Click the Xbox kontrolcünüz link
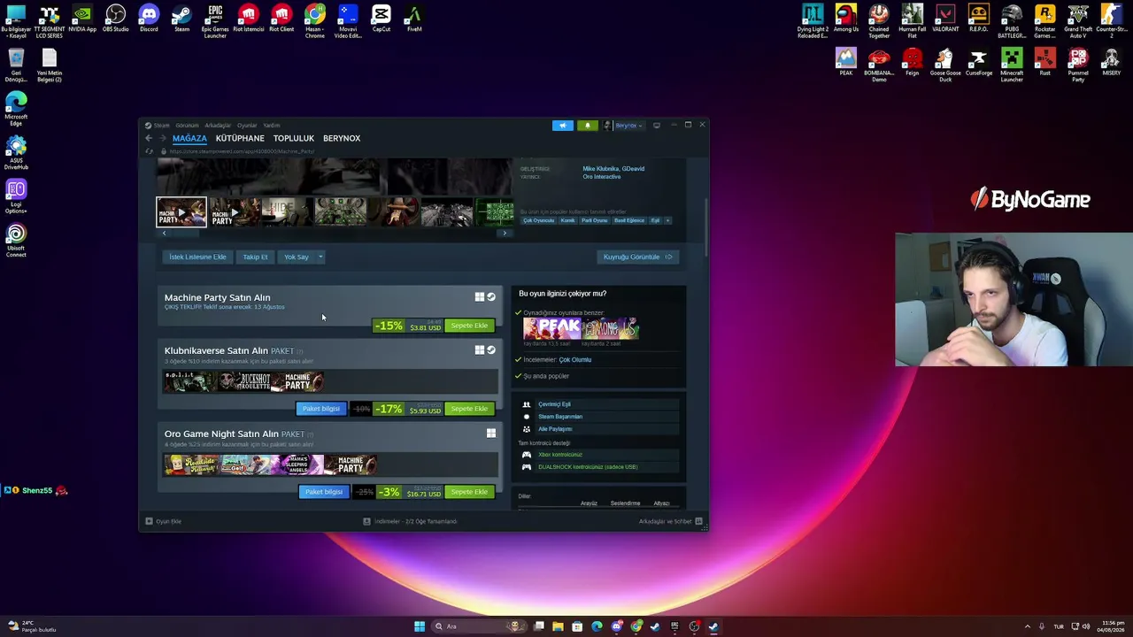Image resolution: width=1133 pixels, height=637 pixels. [560, 455]
